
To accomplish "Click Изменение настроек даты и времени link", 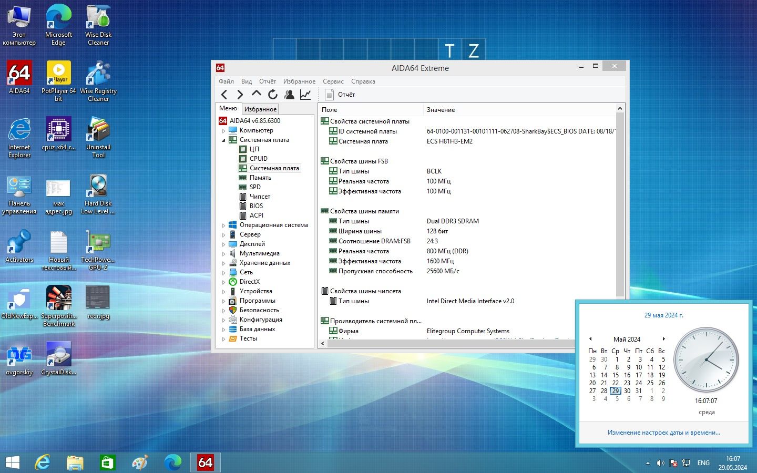I will coord(663,433).
